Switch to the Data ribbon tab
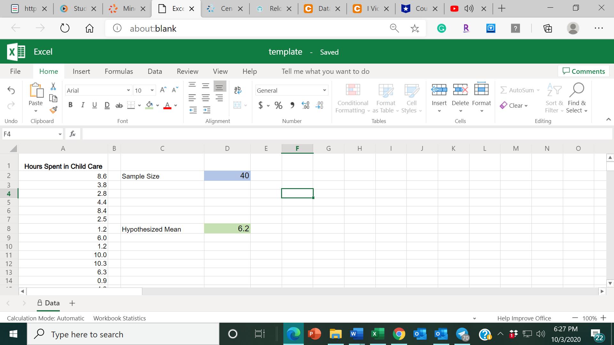 155,71
